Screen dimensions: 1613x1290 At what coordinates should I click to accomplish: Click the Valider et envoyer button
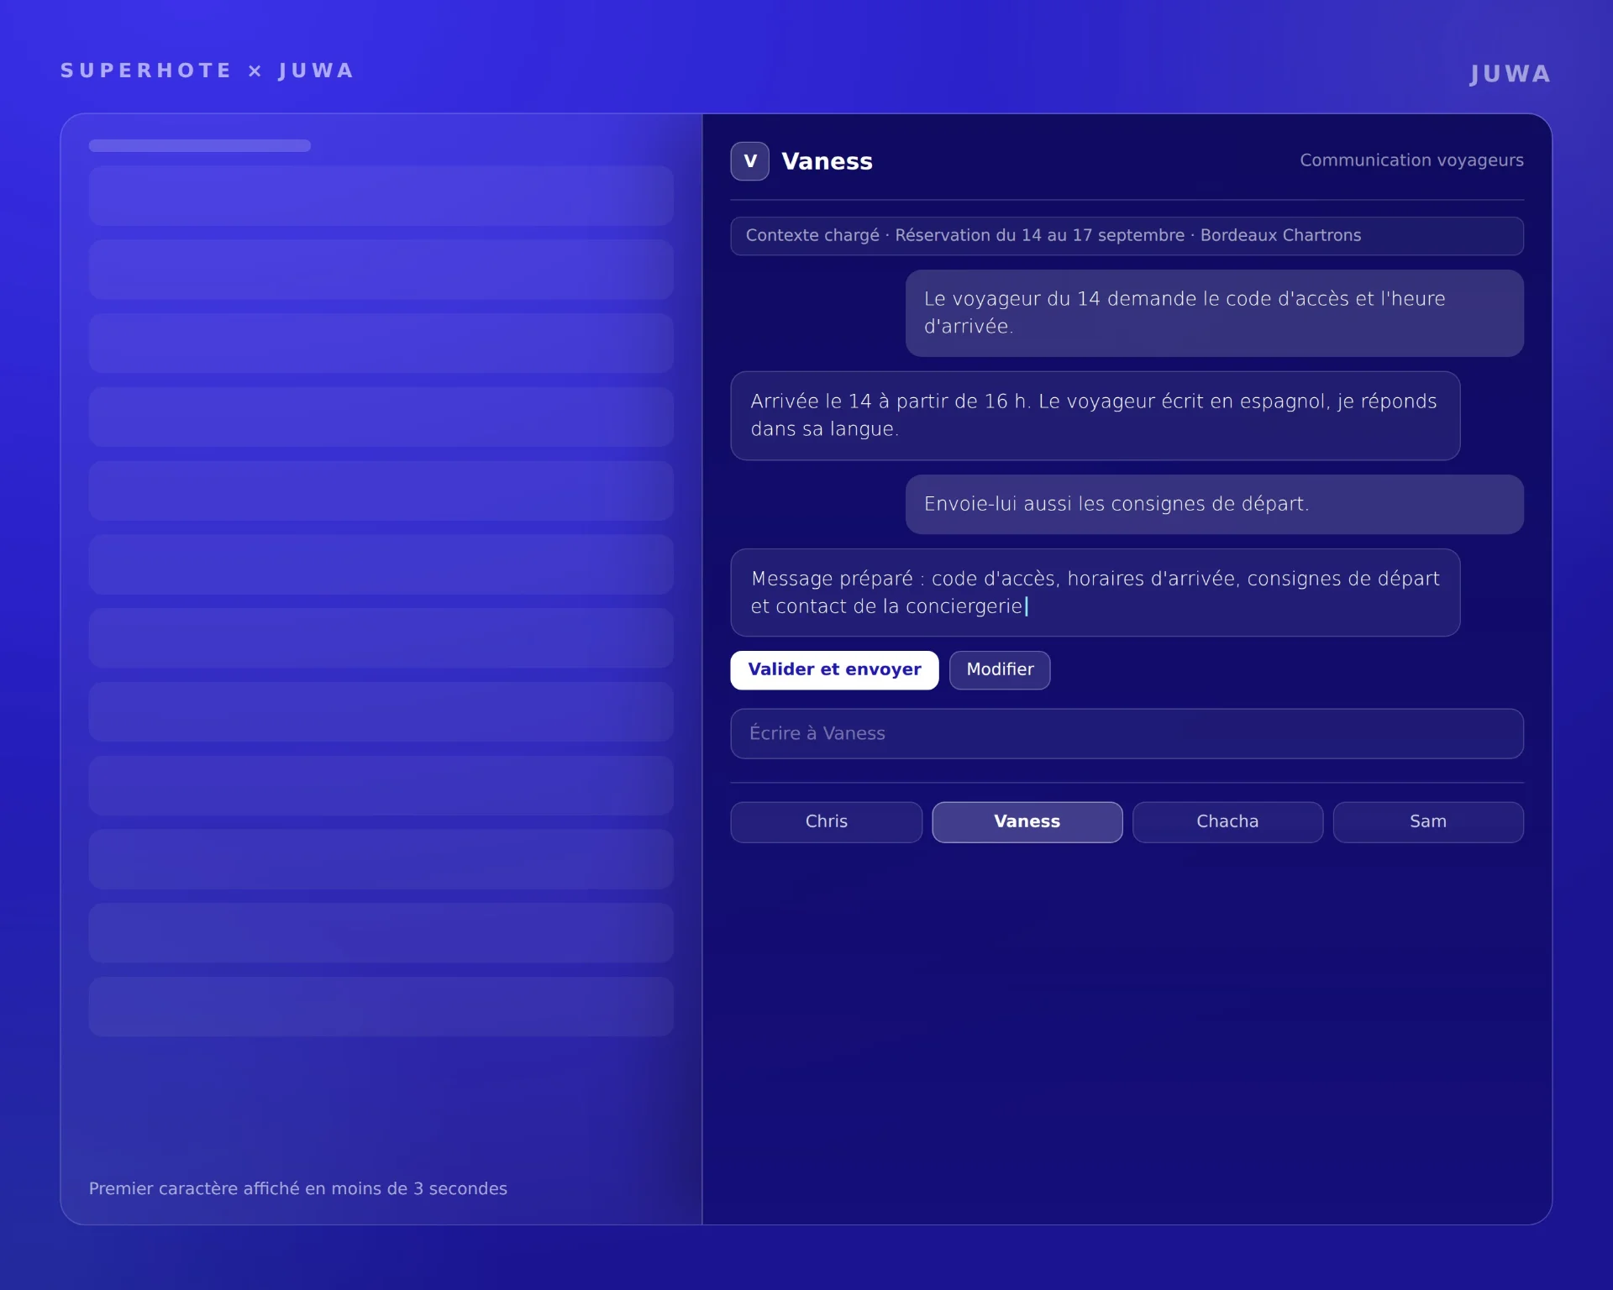pyautogui.click(x=834, y=670)
